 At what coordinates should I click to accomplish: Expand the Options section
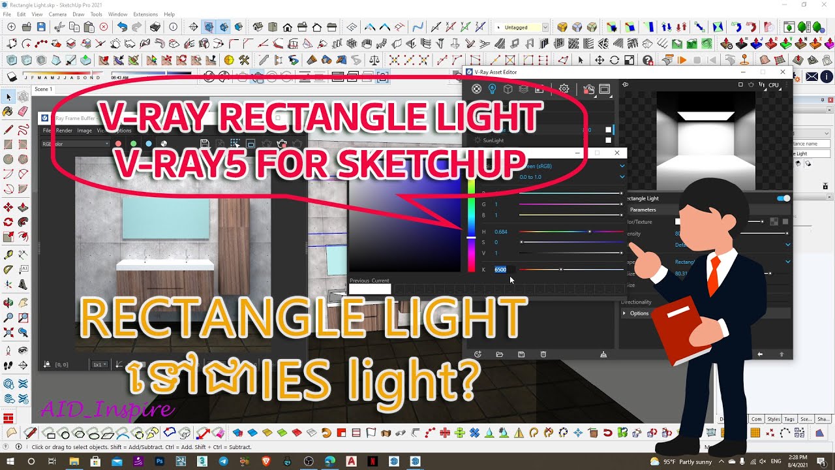705,313
